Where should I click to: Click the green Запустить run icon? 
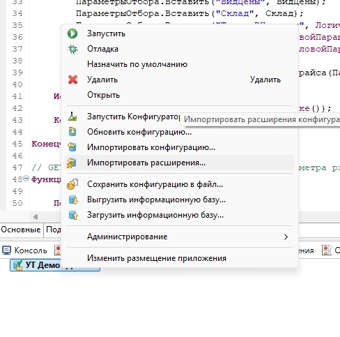point(72,33)
